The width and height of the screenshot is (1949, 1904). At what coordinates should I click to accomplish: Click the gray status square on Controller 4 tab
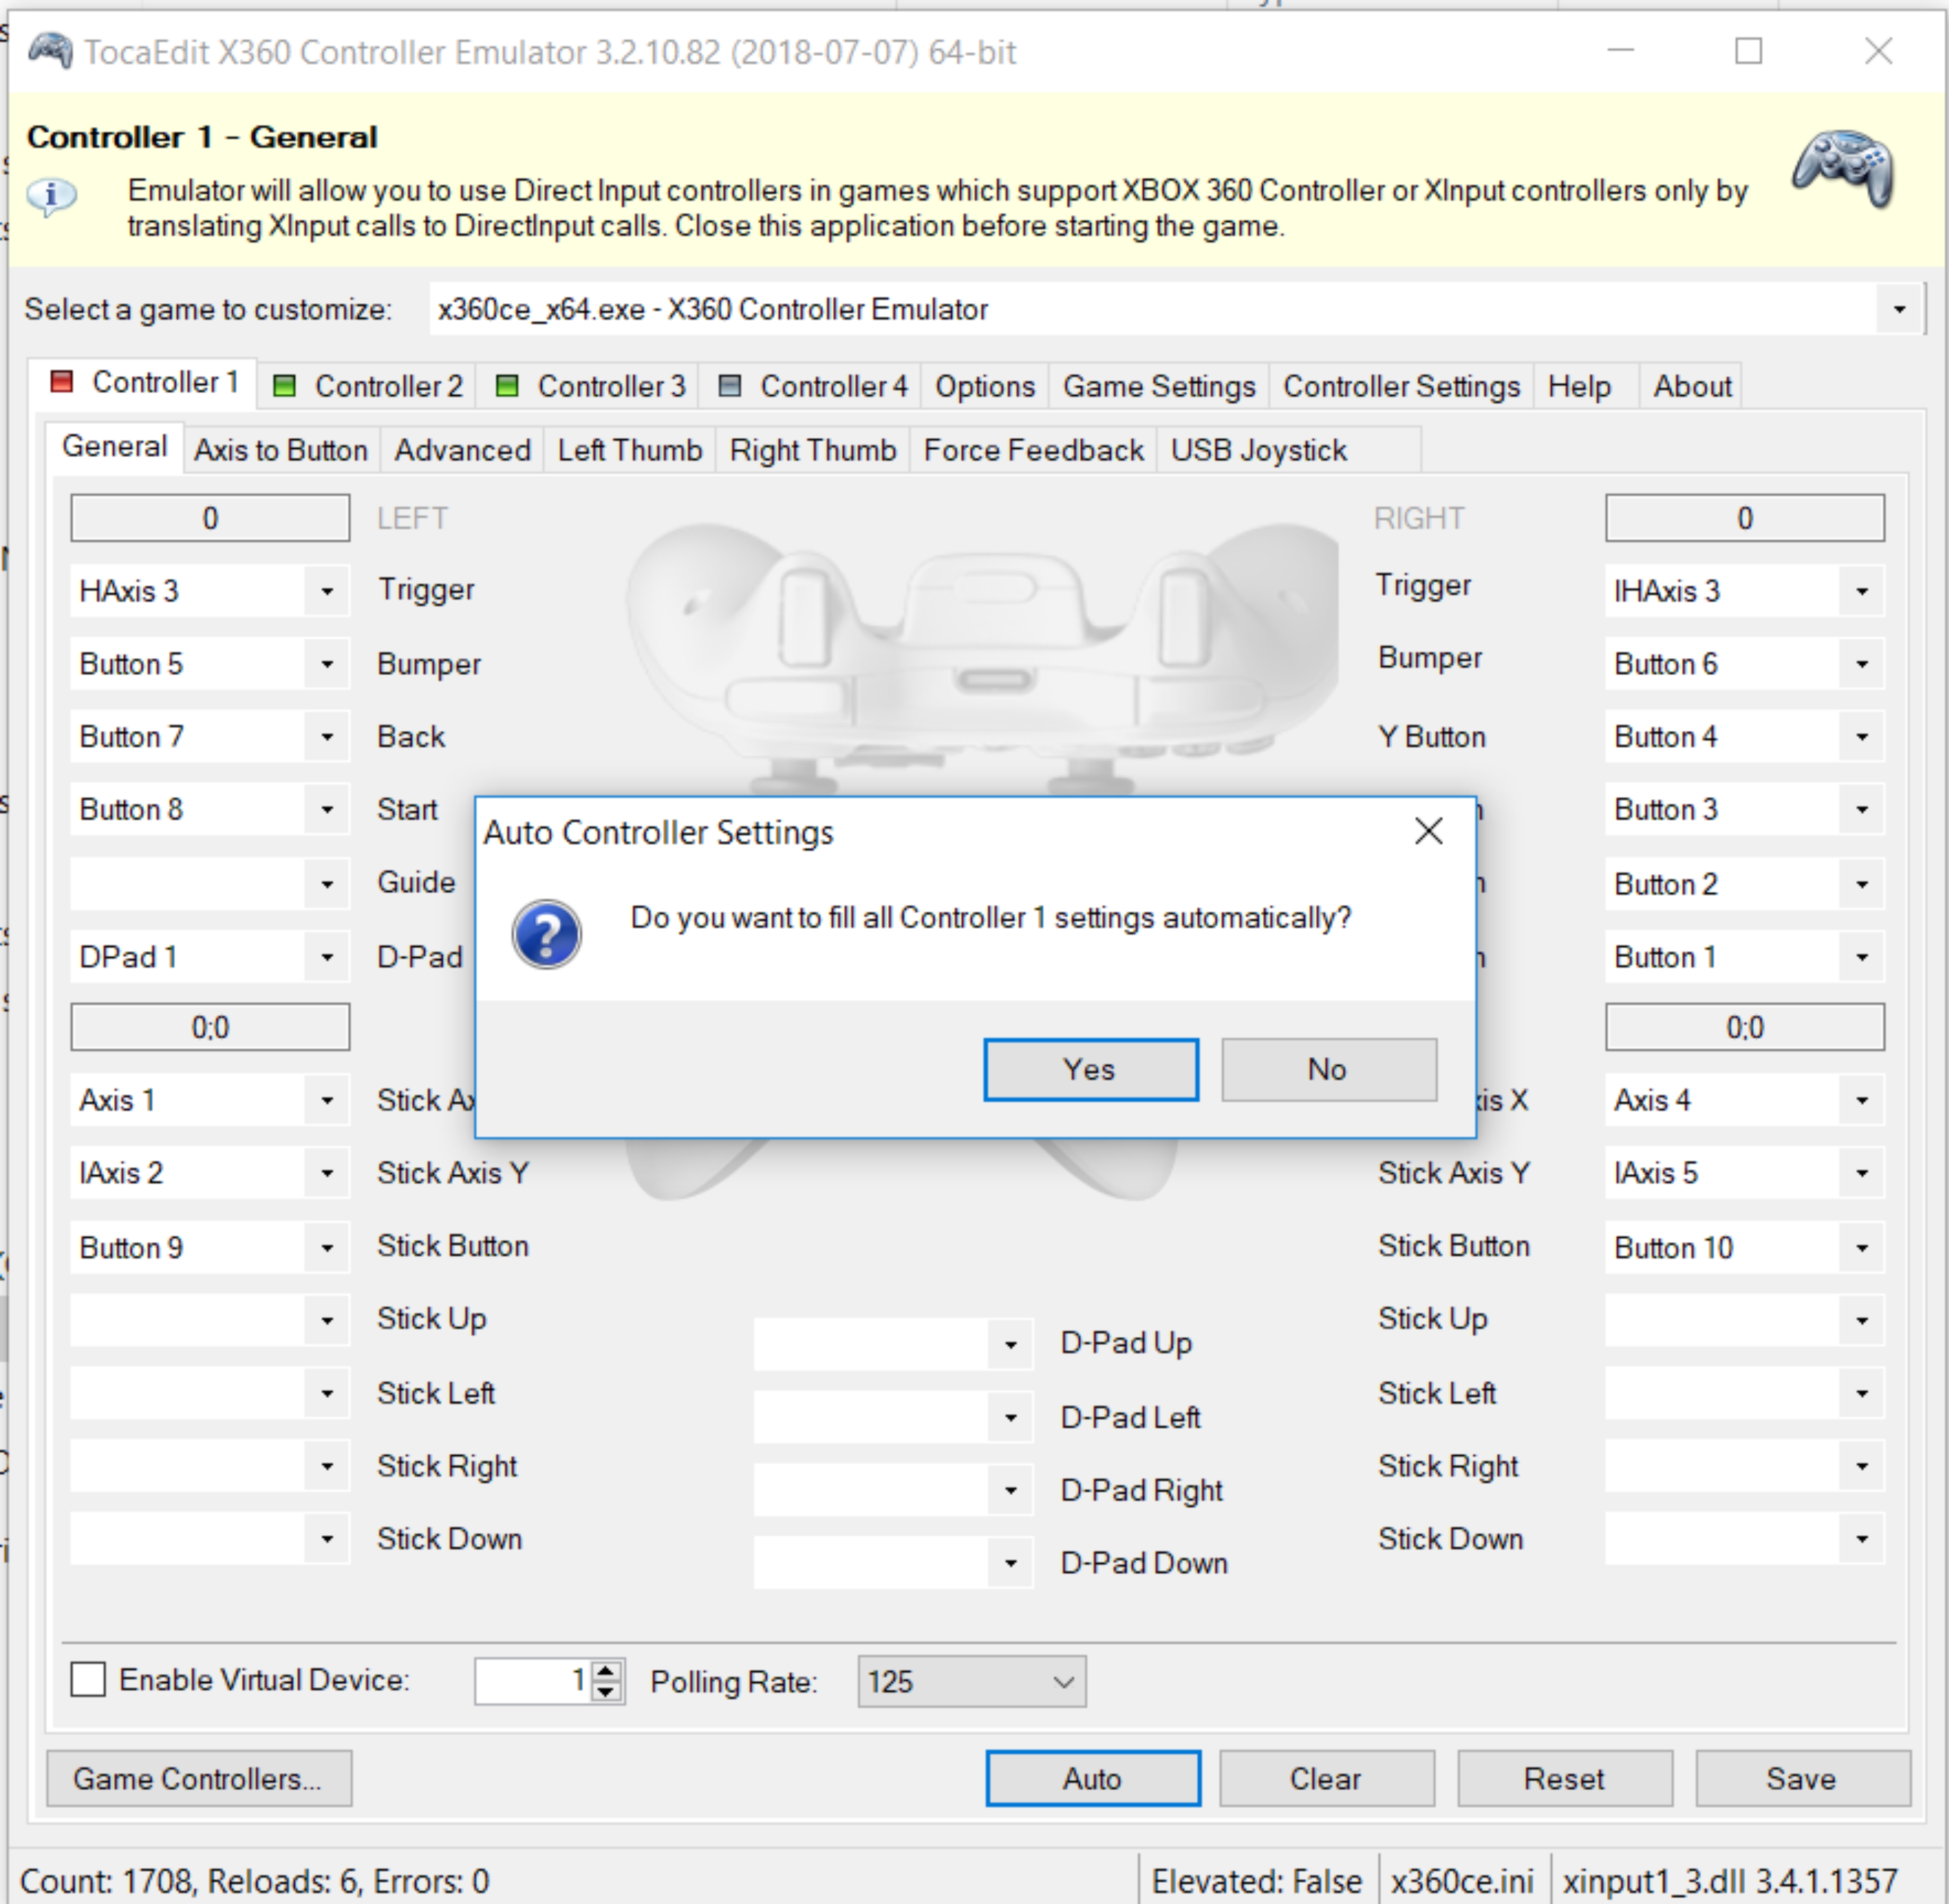coord(728,385)
